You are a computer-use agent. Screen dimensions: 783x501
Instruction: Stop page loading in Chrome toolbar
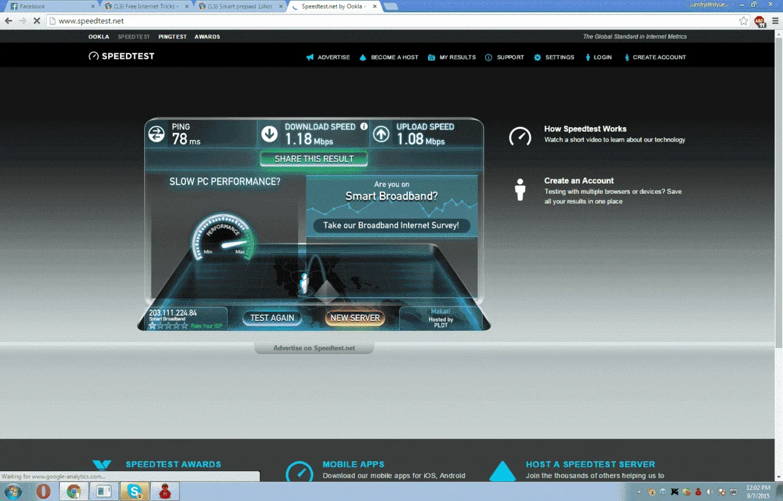(x=37, y=21)
